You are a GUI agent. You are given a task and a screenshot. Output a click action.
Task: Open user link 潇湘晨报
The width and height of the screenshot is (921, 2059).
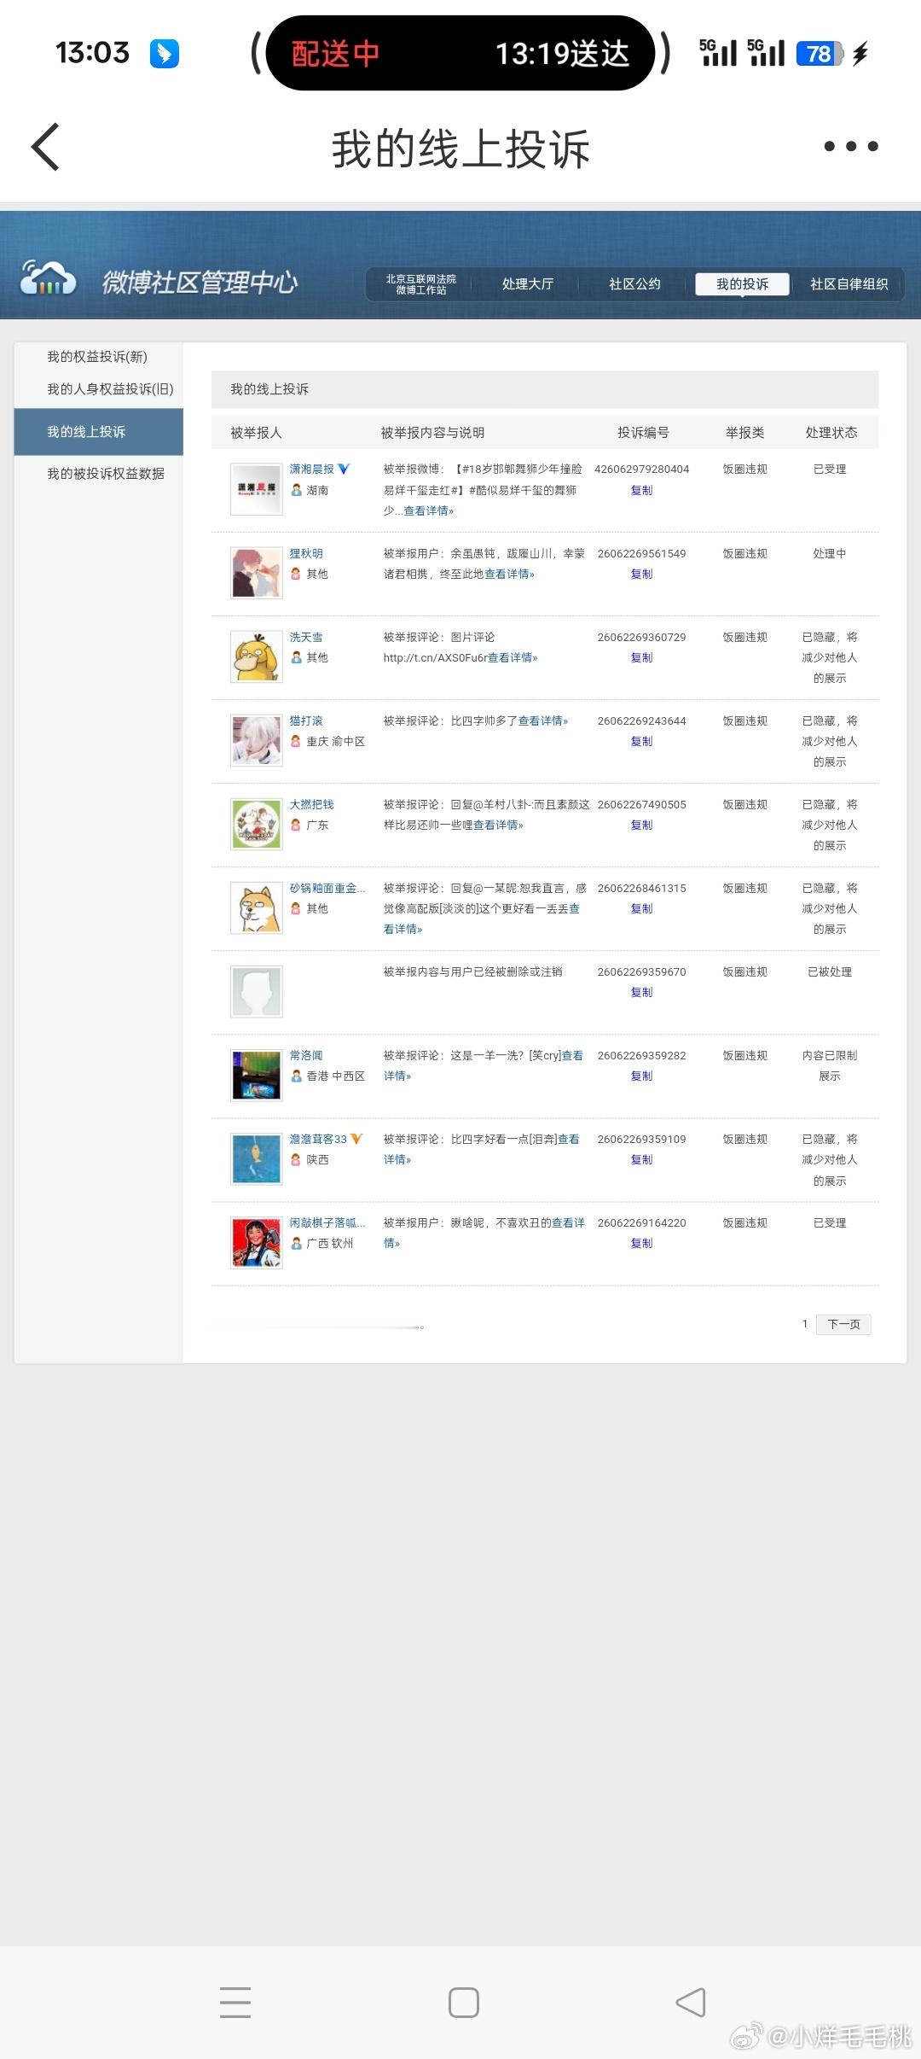311,469
